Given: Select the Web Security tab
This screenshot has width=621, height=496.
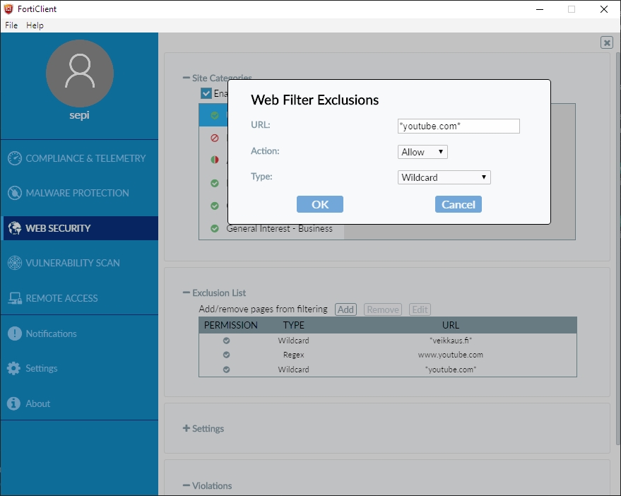Looking at the screenshot, I should 79,228.
